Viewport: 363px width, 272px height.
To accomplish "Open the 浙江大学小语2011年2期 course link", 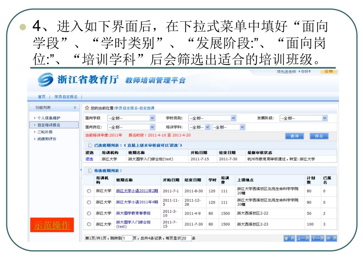I will (x=137, y=191).
